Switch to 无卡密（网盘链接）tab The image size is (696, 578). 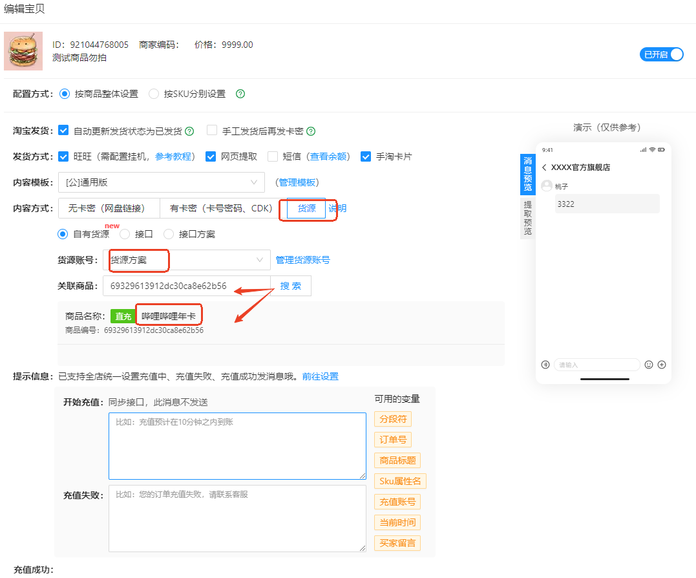coord(109,208)
